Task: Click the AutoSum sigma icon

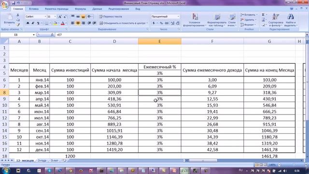Action: [263, 15]
